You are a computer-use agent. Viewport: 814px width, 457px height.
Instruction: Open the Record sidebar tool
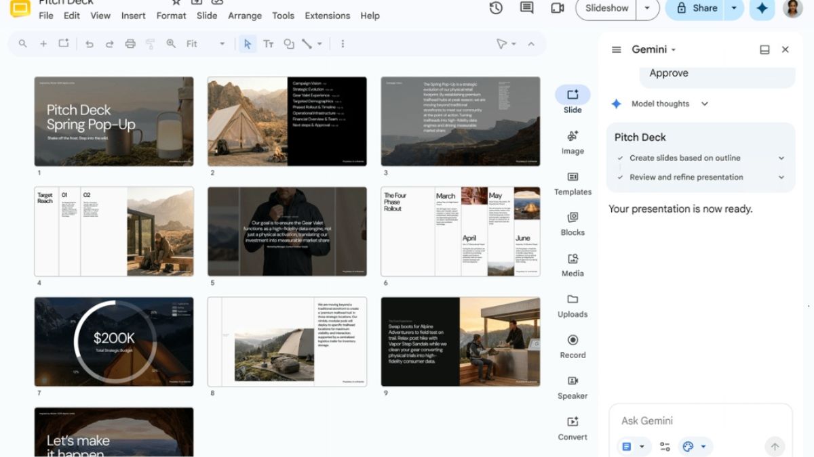click(x=573, y=346)
